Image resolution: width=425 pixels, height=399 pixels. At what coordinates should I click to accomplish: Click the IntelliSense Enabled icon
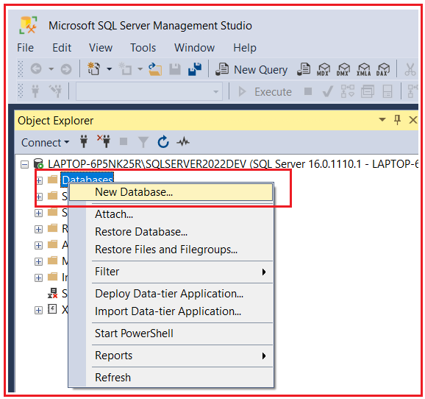click(387, 91)
